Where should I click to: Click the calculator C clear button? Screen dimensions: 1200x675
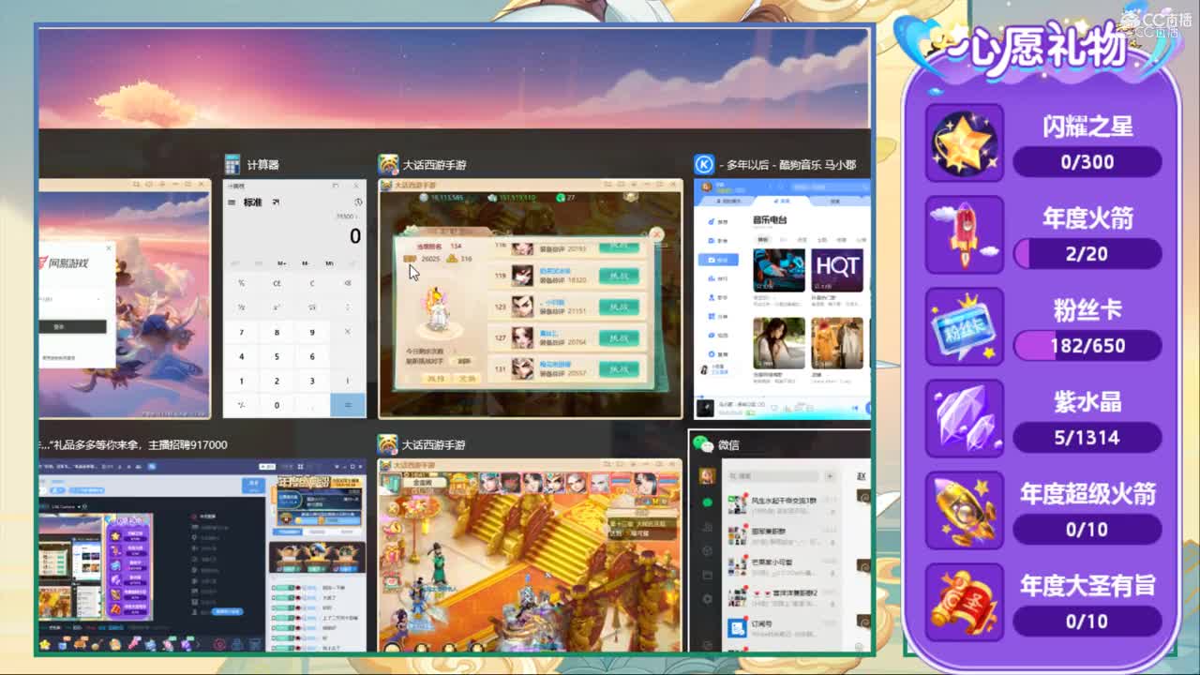312,283
